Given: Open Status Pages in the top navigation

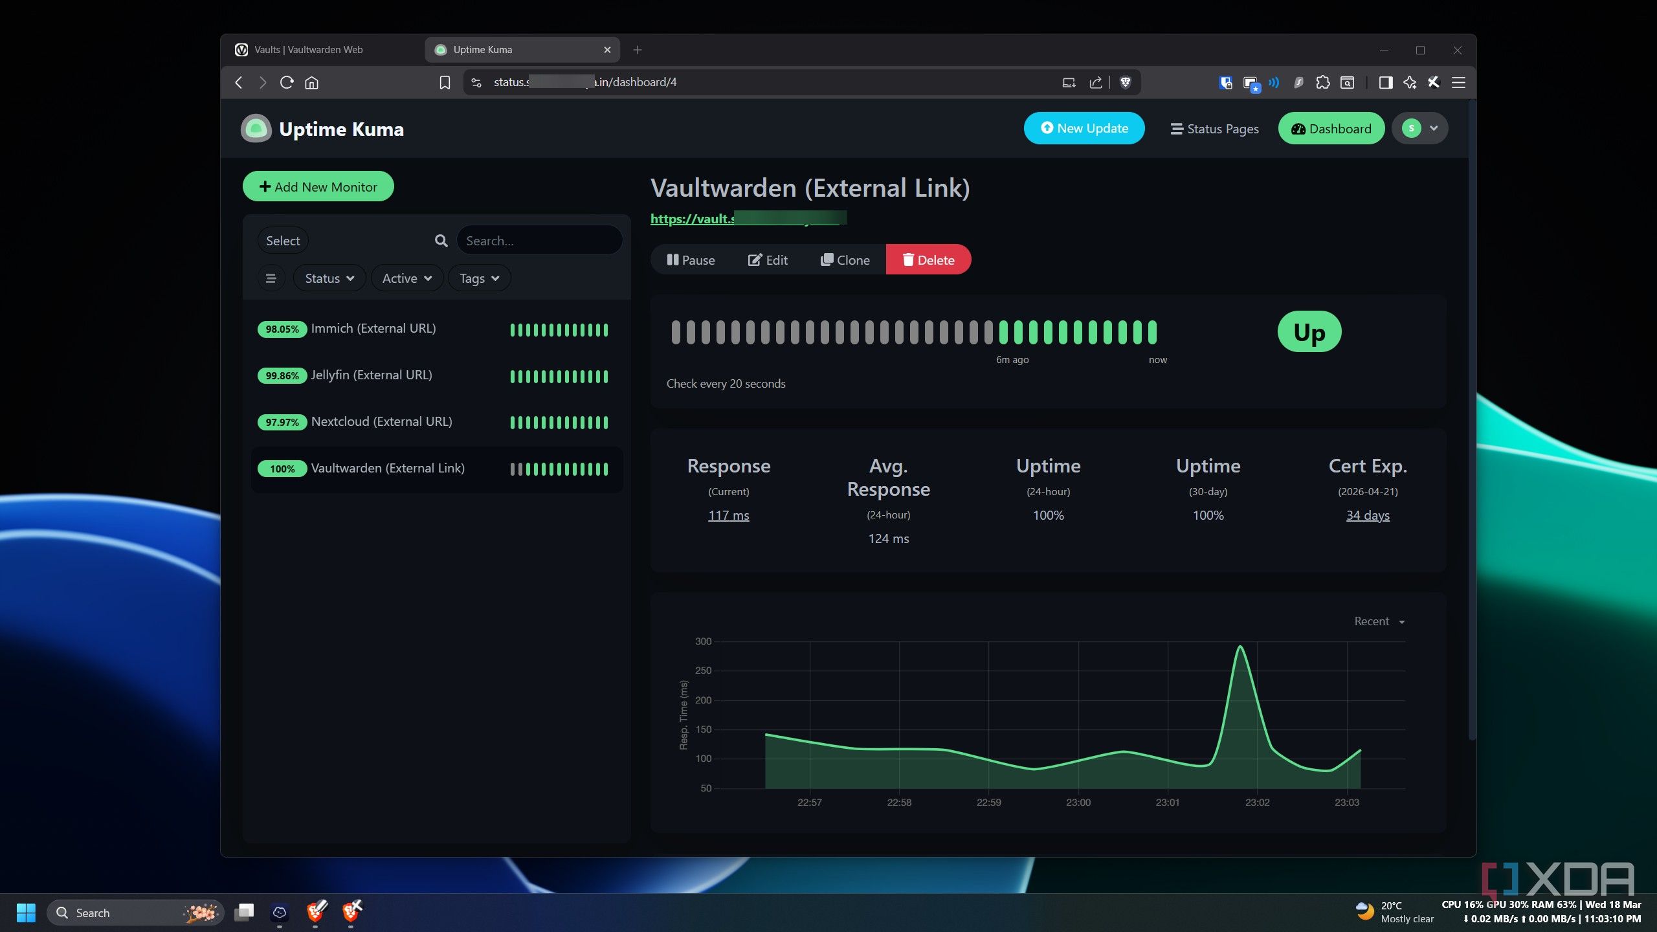Looking at the screenshot, I should [1214, 129].
